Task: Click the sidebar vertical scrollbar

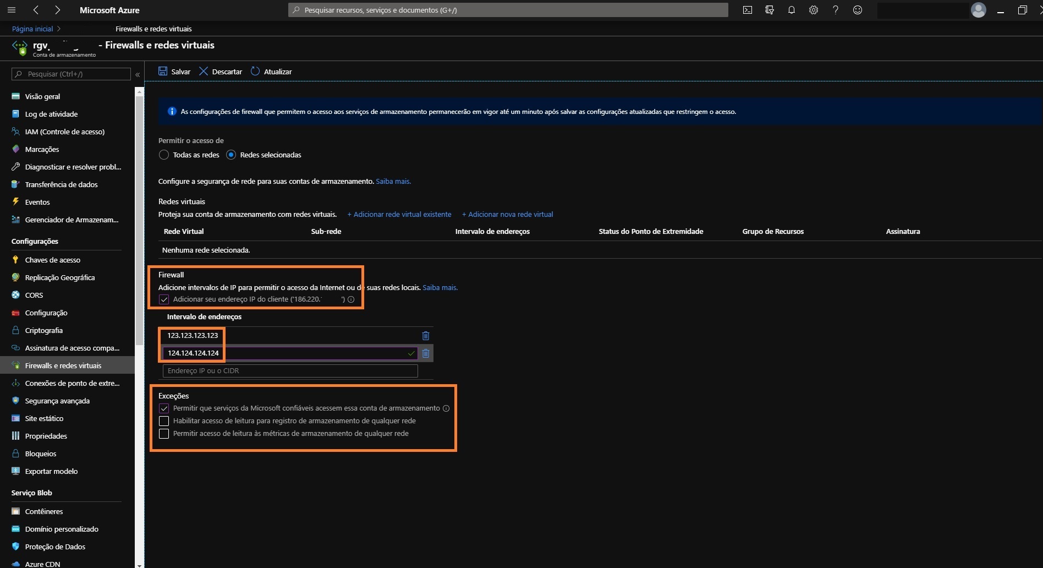Action: [x=139, y=220]
